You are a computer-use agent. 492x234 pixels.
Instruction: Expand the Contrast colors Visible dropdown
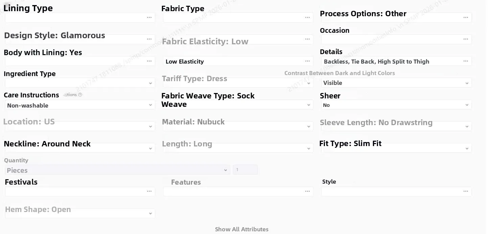point(396,83)
